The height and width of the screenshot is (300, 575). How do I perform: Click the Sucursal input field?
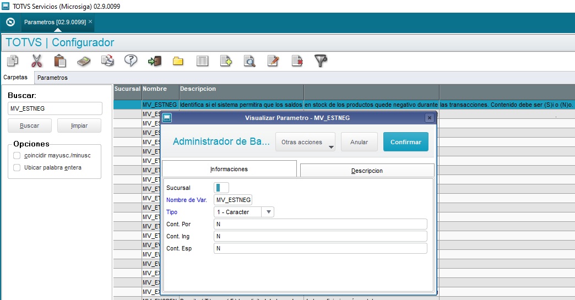click(221, 188)
